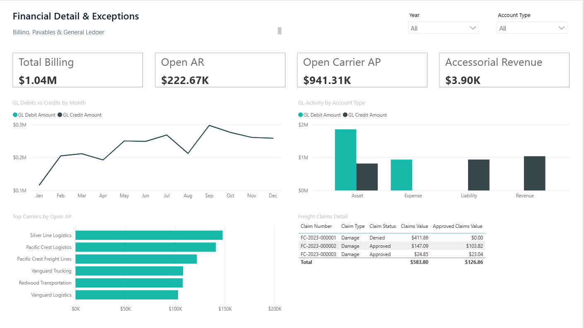Click the Asset debit bar
Image resolution: width=584 pixels, height=328 pixels.
345,160
